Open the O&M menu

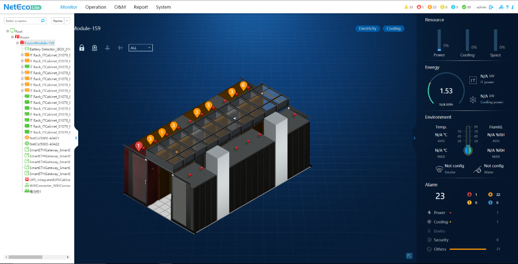pos(120,7)
